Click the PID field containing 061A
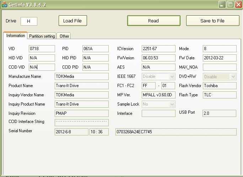Image resolution: width=243 pixels, height=177 pixels. tap(96, 49)
